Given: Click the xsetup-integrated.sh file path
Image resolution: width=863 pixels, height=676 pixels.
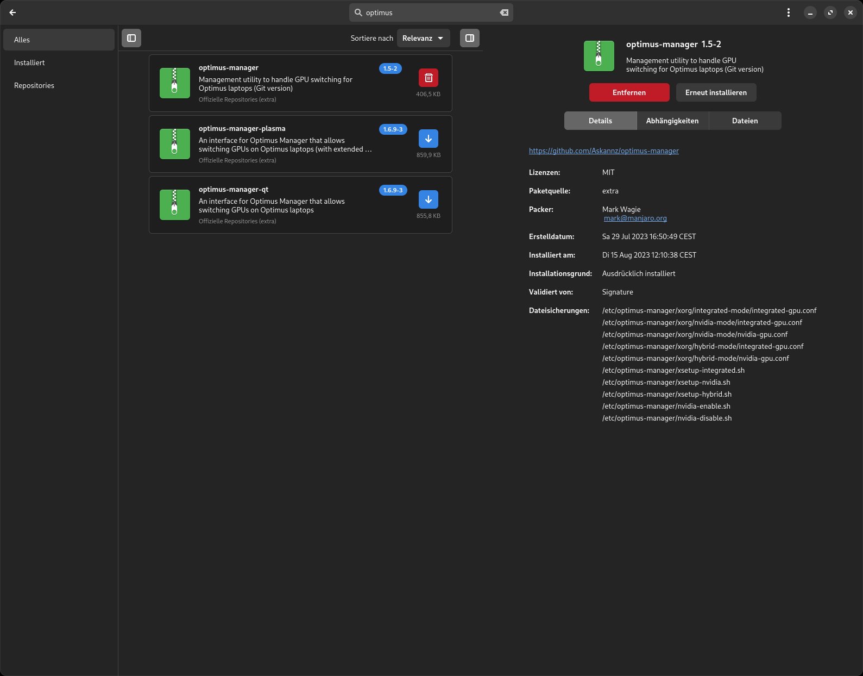Looking at the screenshot, I should pyautogui.click(x=673, y=370).
